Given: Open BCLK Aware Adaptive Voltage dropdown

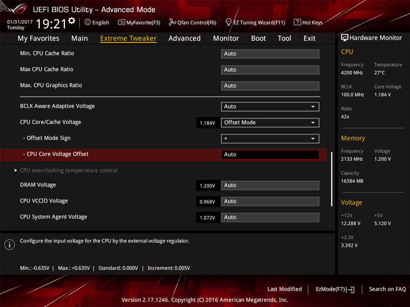Looking at the screenshot, I should tap(270, 106).
